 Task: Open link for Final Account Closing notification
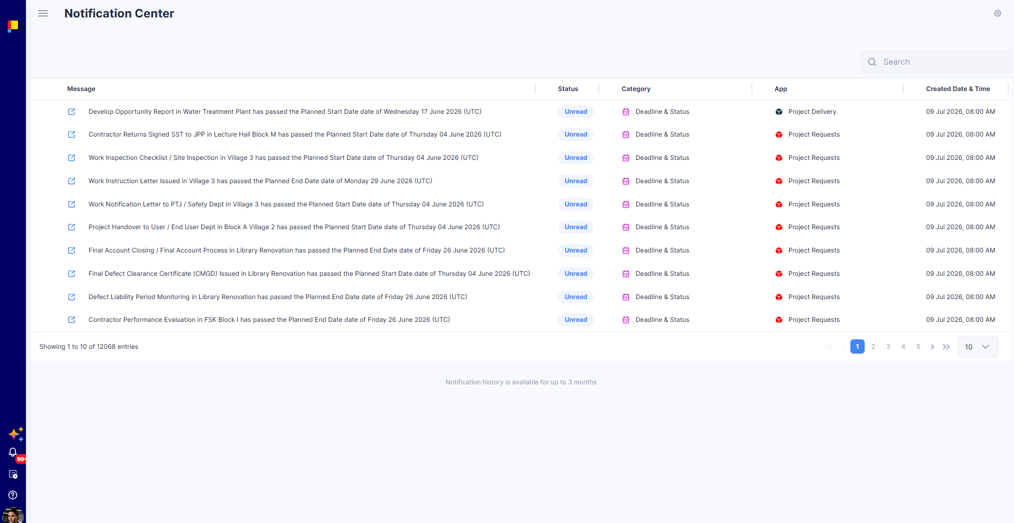71,250
